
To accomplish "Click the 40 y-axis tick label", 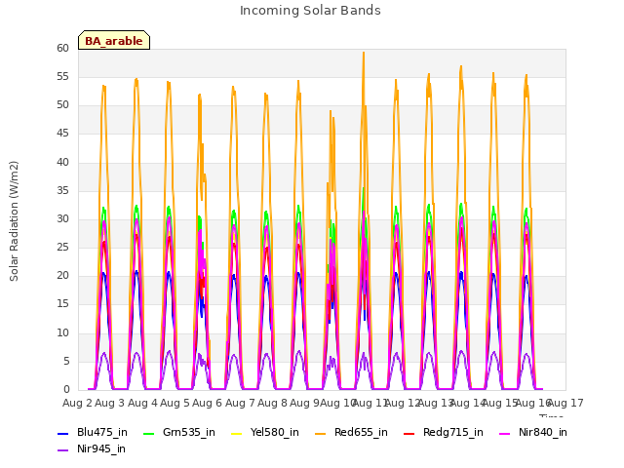I will (x=62, y=163).
